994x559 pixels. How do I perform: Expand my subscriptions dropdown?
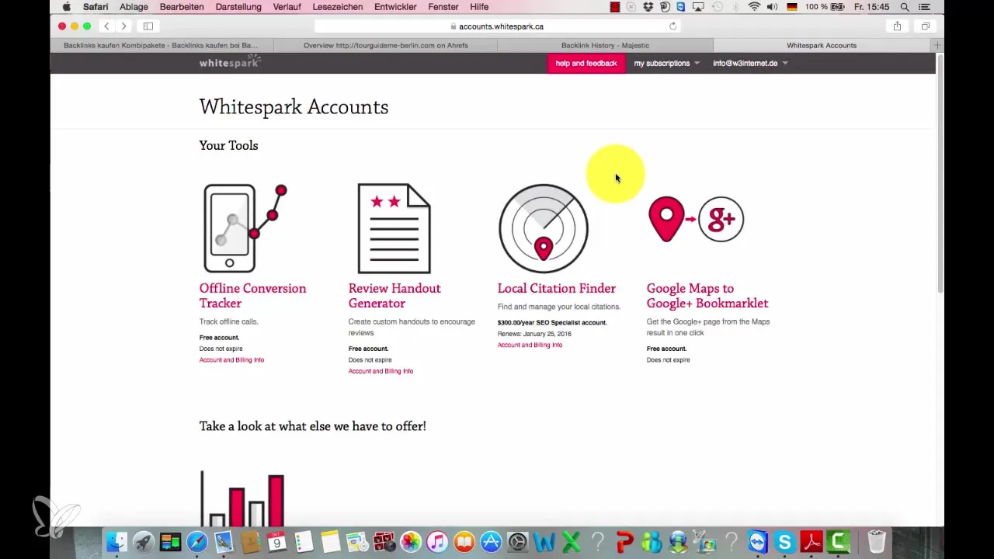pyautogui.click(x=666, y=63)
